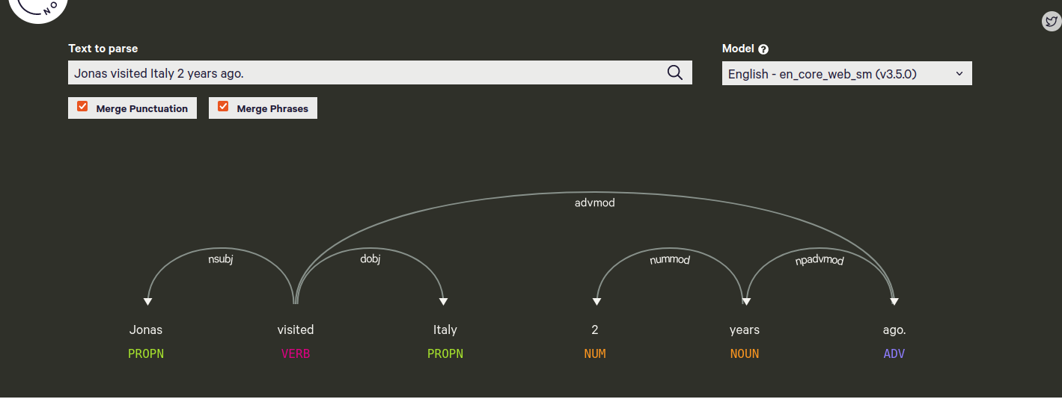Click the word visited

point(296,330)
